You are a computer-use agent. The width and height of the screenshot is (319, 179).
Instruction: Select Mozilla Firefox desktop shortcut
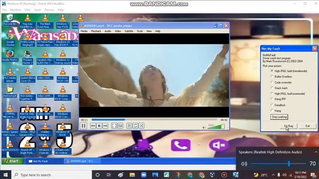pyautogui.click(x=10, y=56)
